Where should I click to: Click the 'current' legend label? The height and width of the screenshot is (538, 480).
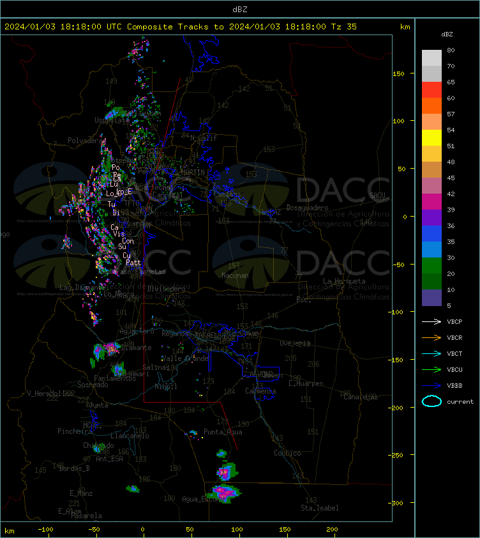click(460, 401)
